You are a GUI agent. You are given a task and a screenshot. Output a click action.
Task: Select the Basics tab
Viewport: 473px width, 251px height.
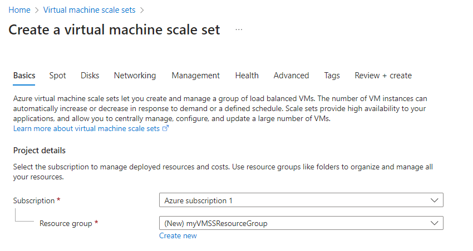point(24,76)
